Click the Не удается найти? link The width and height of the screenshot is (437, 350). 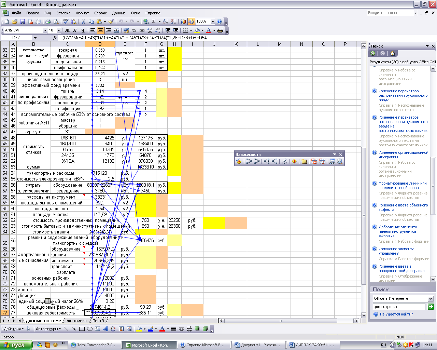pos(396,314)
